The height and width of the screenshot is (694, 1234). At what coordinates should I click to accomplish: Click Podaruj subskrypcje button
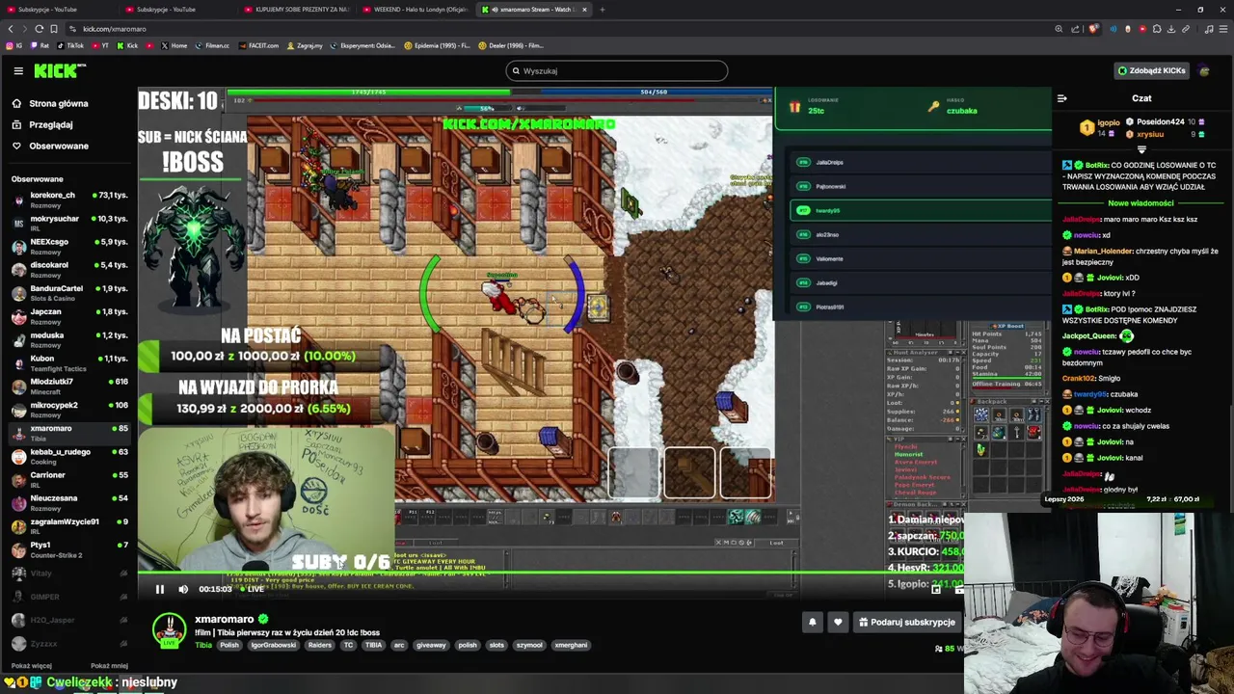click(907, 622)
